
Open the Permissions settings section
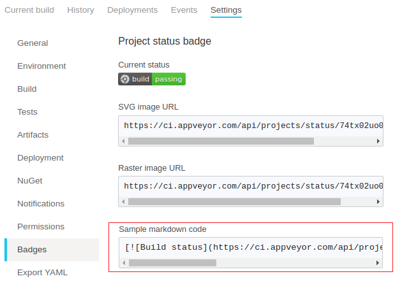pyautogui.click(x=41, y=227)
